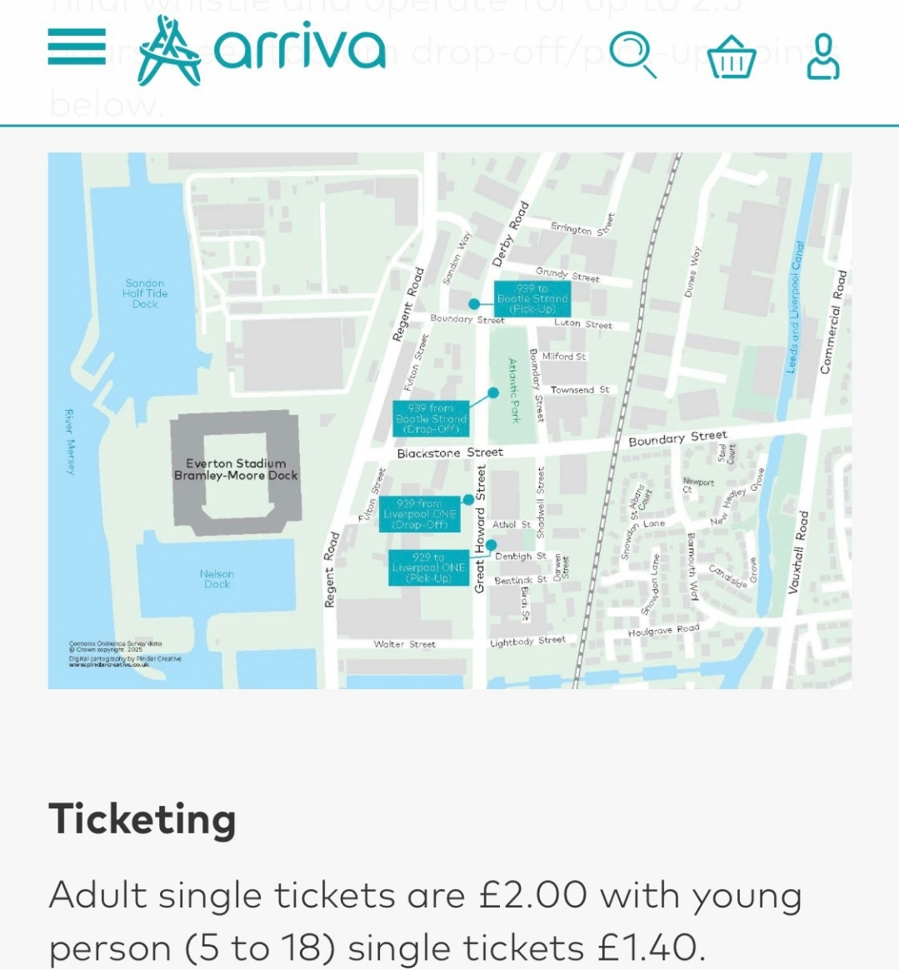Click the Atlantic Park drop-off stop dot
Image resolution: width=899 pixels, height=970 pixels.
[x=493, y=392]
